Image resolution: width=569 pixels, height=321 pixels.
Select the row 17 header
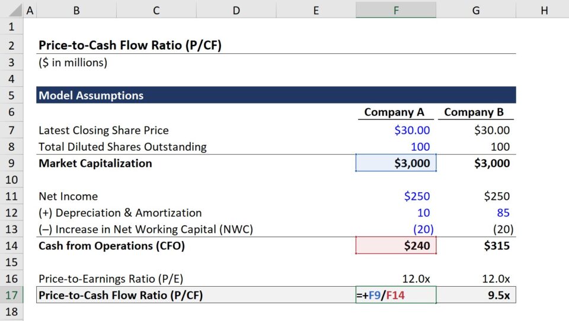coord(12,295)
